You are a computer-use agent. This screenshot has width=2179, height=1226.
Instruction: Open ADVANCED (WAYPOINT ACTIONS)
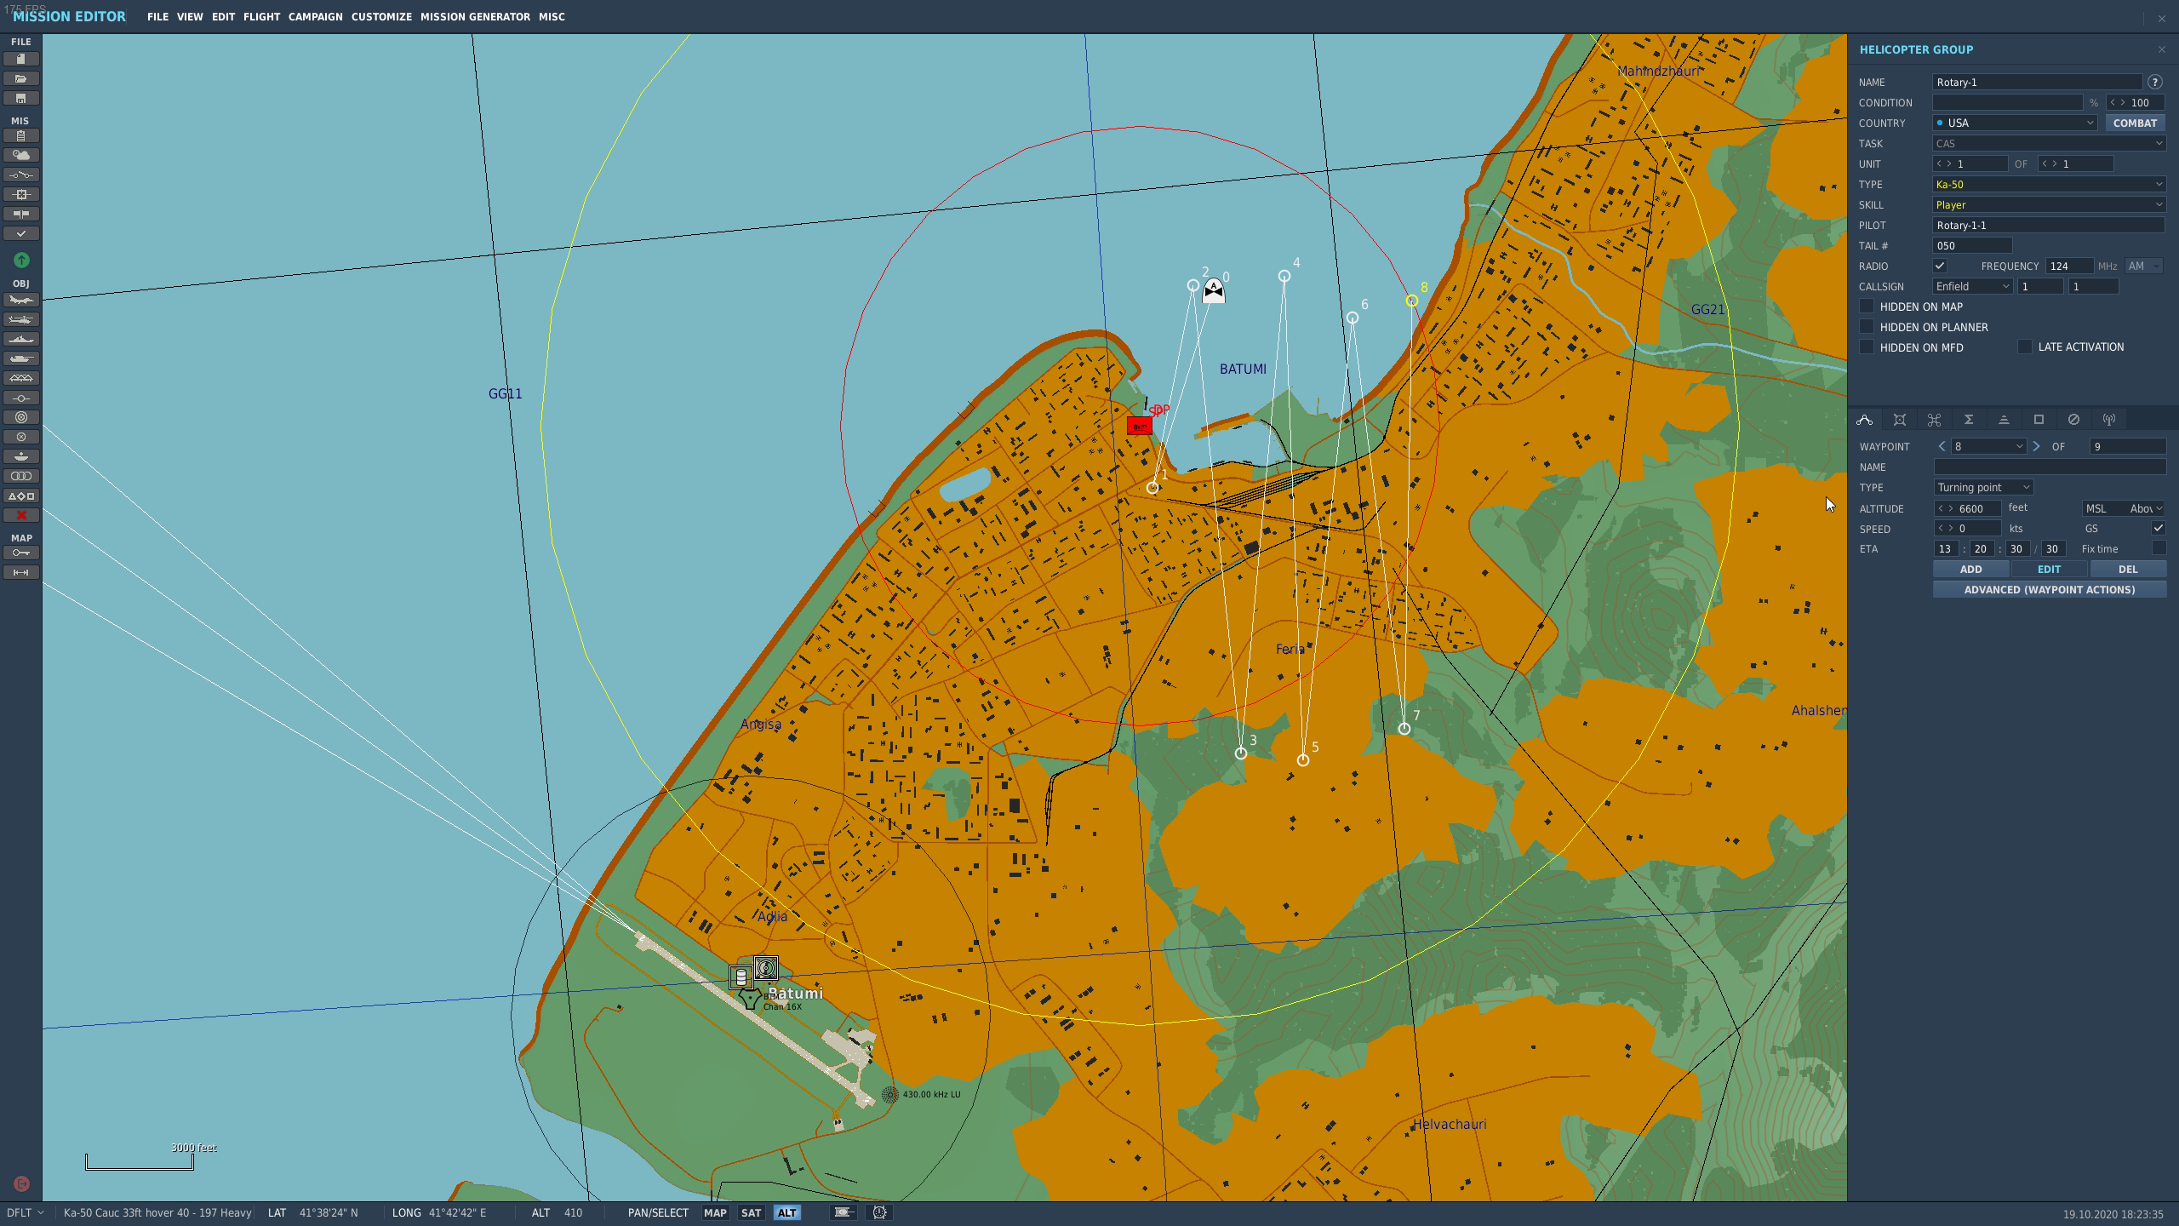pyautogui.click(x=2049, y=589)
